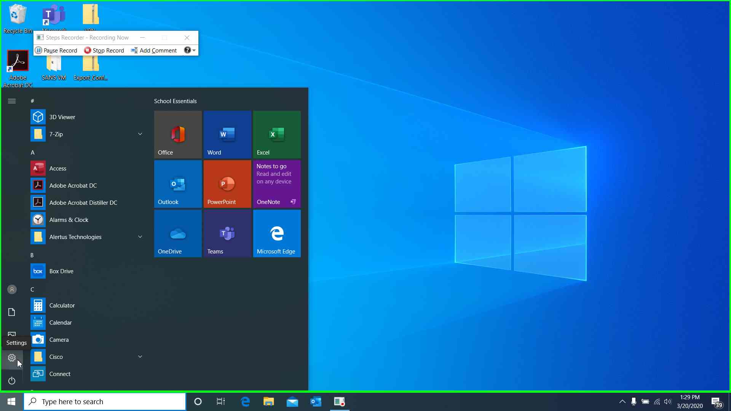Launch Adobe Acrobat Distiller DC
Viewport: 731px width, 411px height.
tap(87, 202)
